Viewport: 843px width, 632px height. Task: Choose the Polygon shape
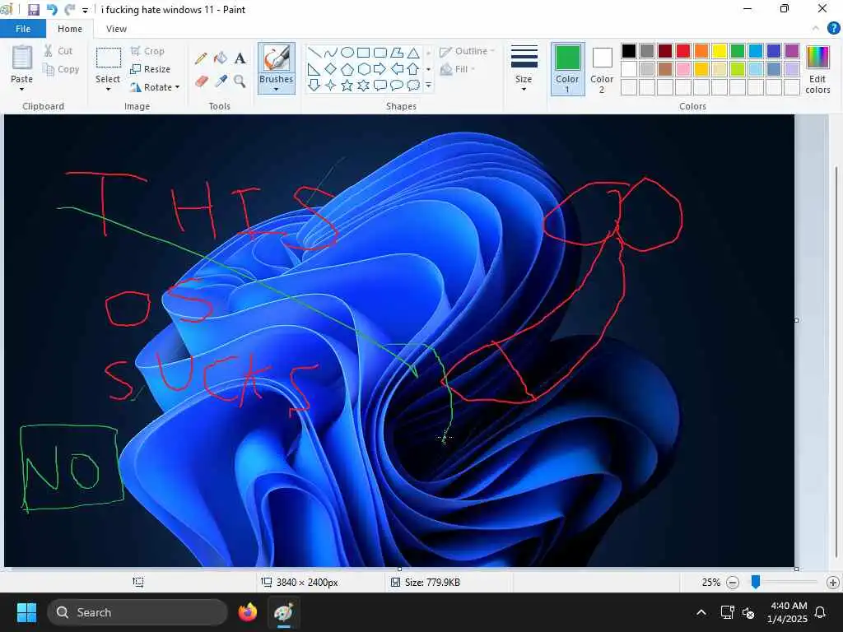pos(397,53)
